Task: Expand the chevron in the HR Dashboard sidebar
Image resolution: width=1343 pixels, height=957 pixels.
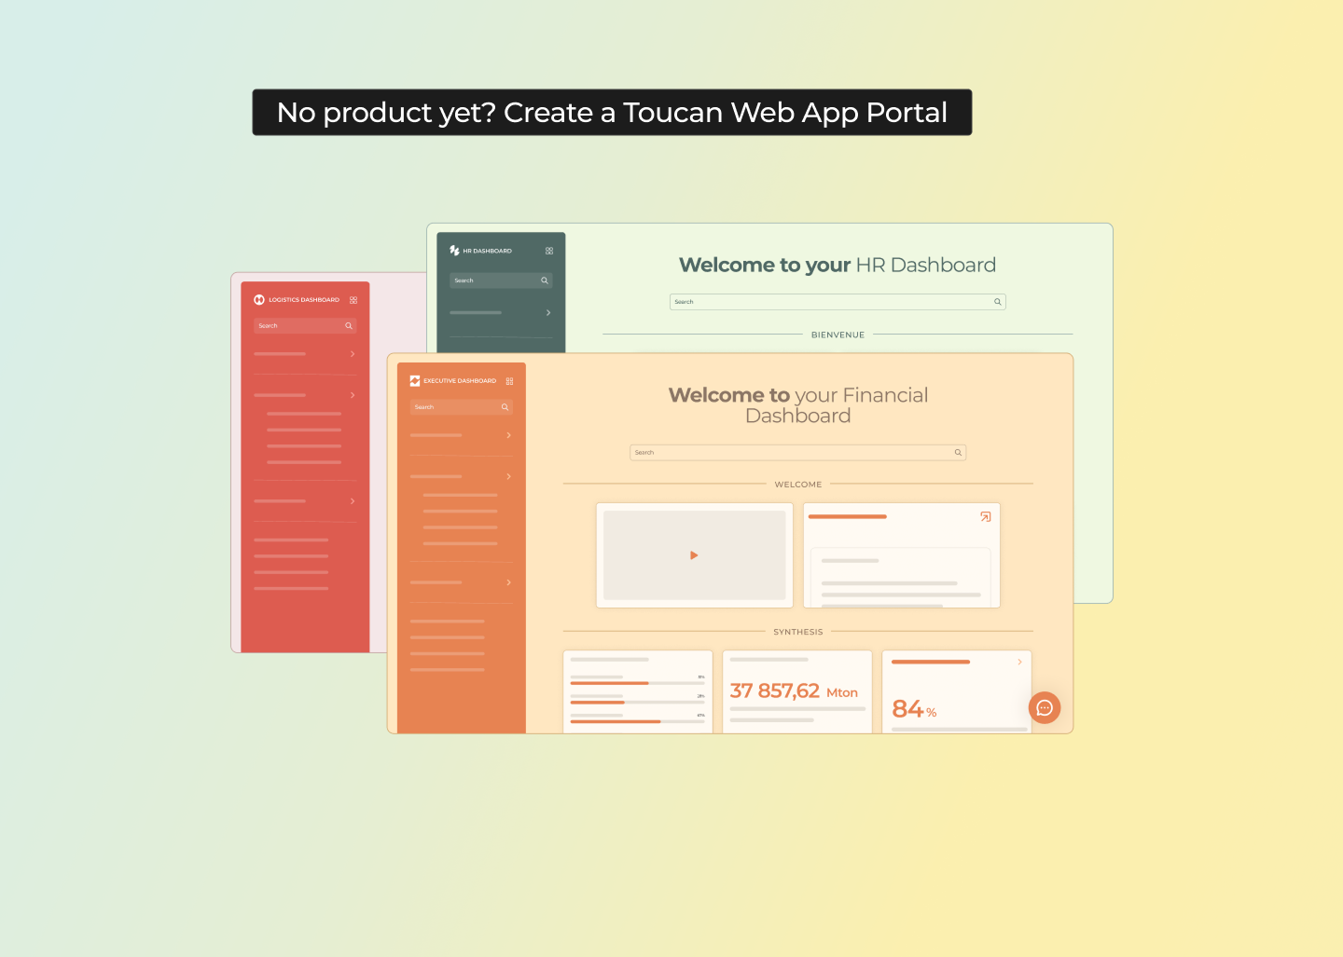Action: (548, 313)
